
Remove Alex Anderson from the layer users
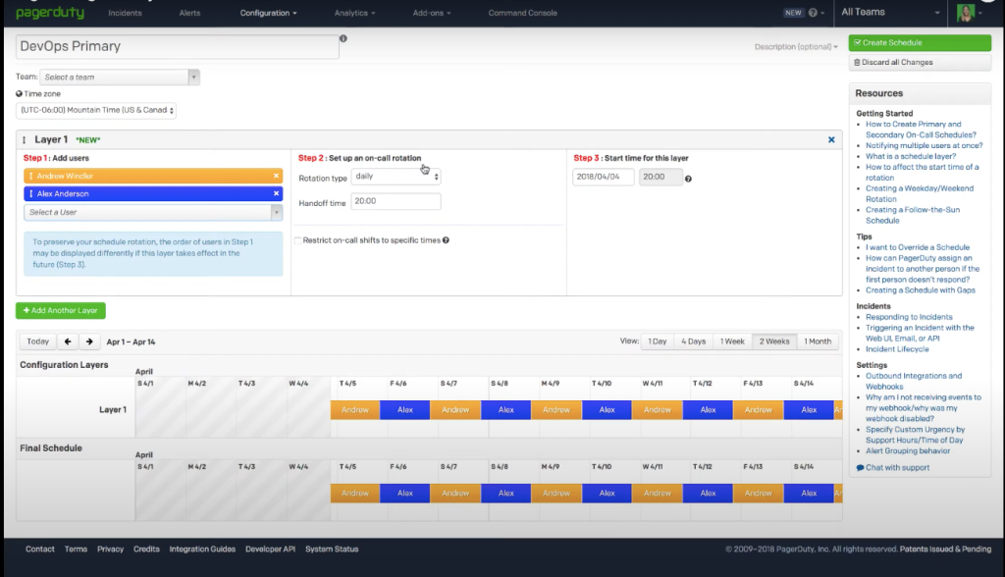tap(276, 193)
